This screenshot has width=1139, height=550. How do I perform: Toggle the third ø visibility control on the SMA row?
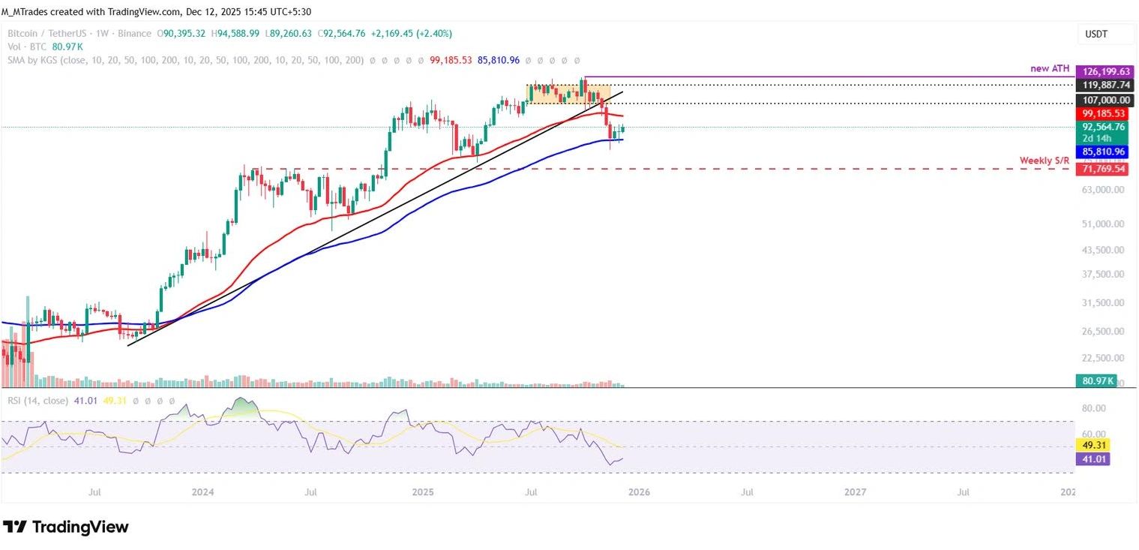[x=396, y=60]
